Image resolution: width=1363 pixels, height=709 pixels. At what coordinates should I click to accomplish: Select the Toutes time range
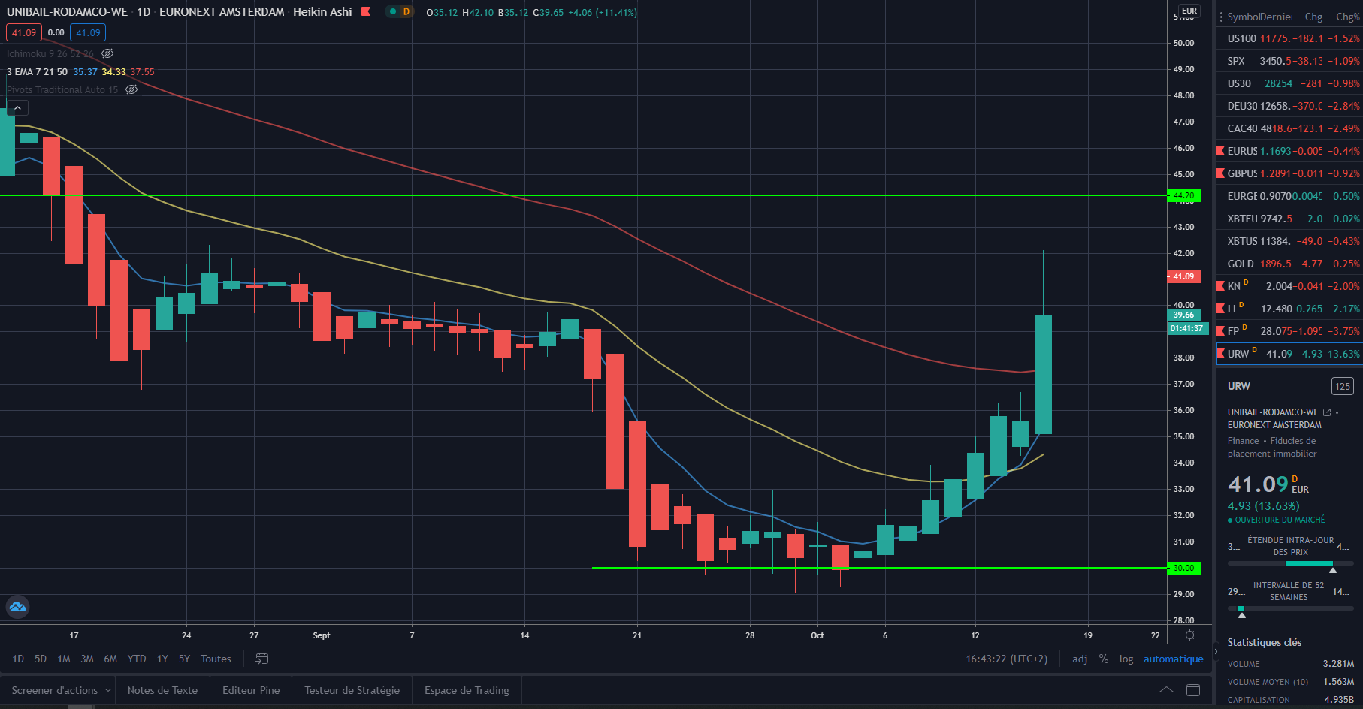pos(216,659)
